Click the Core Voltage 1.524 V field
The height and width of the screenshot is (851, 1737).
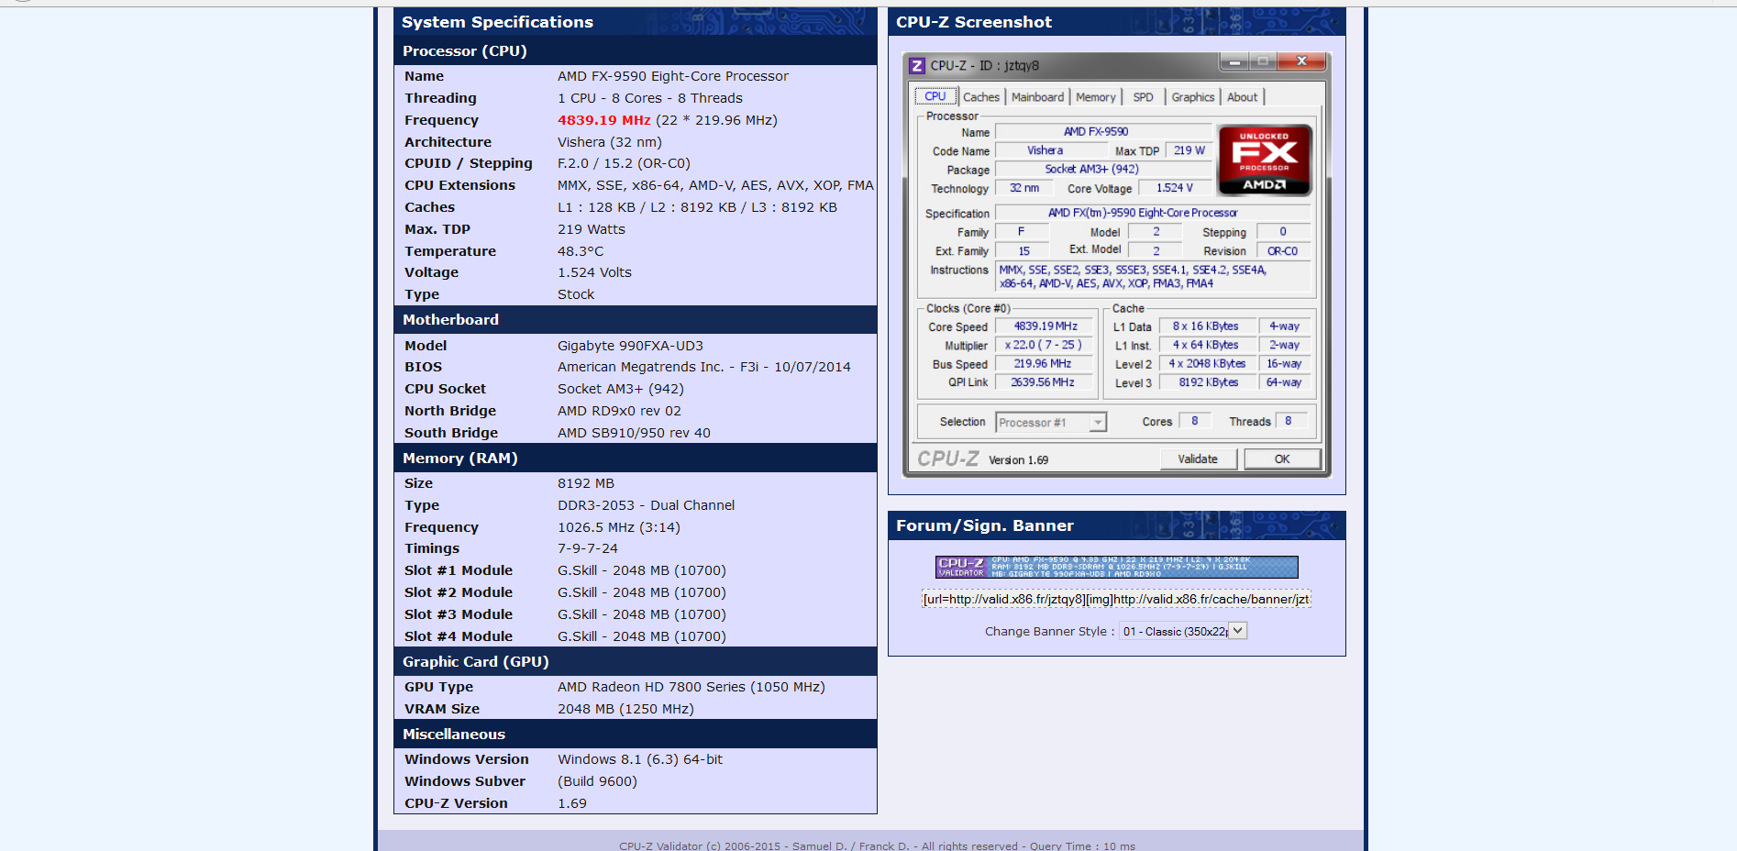(x=1176, y=188)
